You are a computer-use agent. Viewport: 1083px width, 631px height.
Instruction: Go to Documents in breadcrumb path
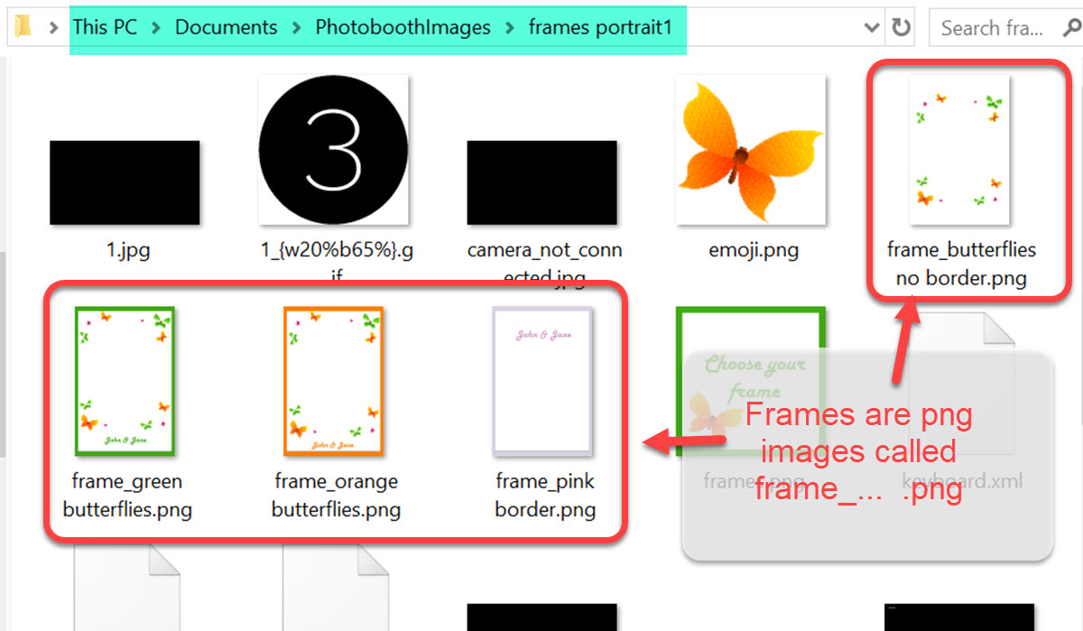pos(227,27)
